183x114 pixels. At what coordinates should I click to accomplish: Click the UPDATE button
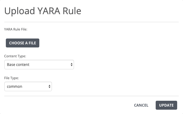tap(166, 105)
